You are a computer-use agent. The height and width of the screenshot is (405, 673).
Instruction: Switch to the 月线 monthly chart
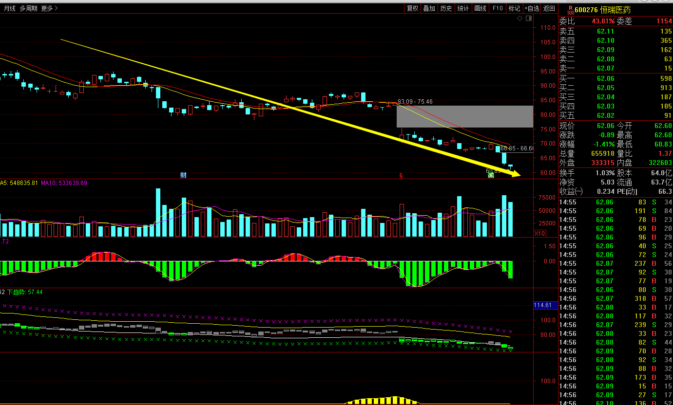coord(10,8)
